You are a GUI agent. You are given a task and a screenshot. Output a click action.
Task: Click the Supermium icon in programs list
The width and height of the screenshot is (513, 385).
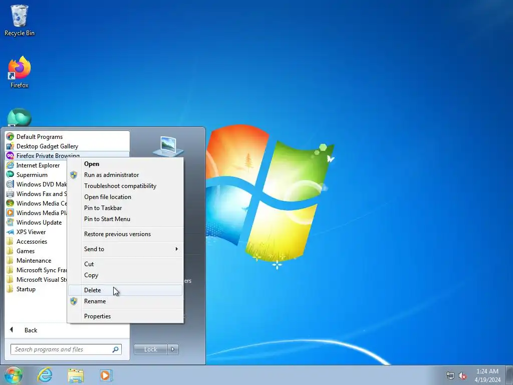10,174
